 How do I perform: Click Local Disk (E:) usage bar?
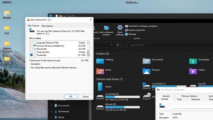tap(122, 97)
